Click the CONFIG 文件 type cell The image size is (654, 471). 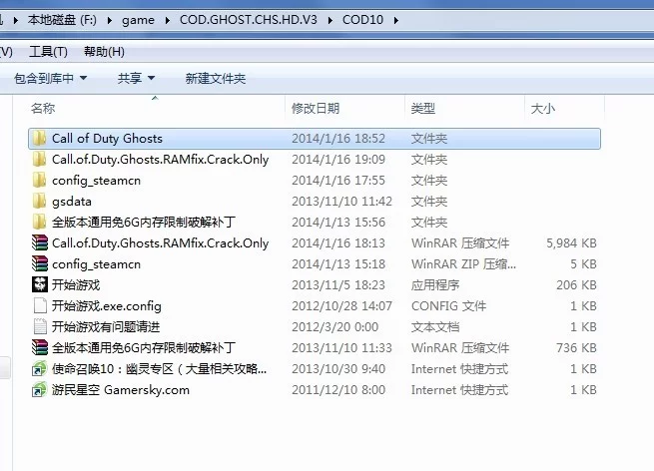coord(448,306)
